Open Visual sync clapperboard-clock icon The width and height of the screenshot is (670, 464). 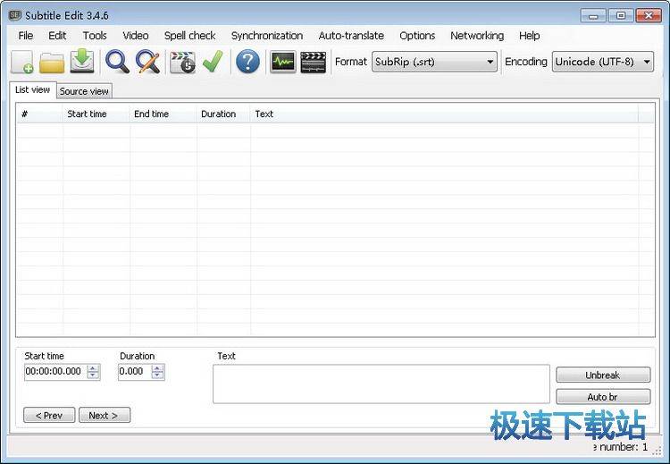[182, 62]
